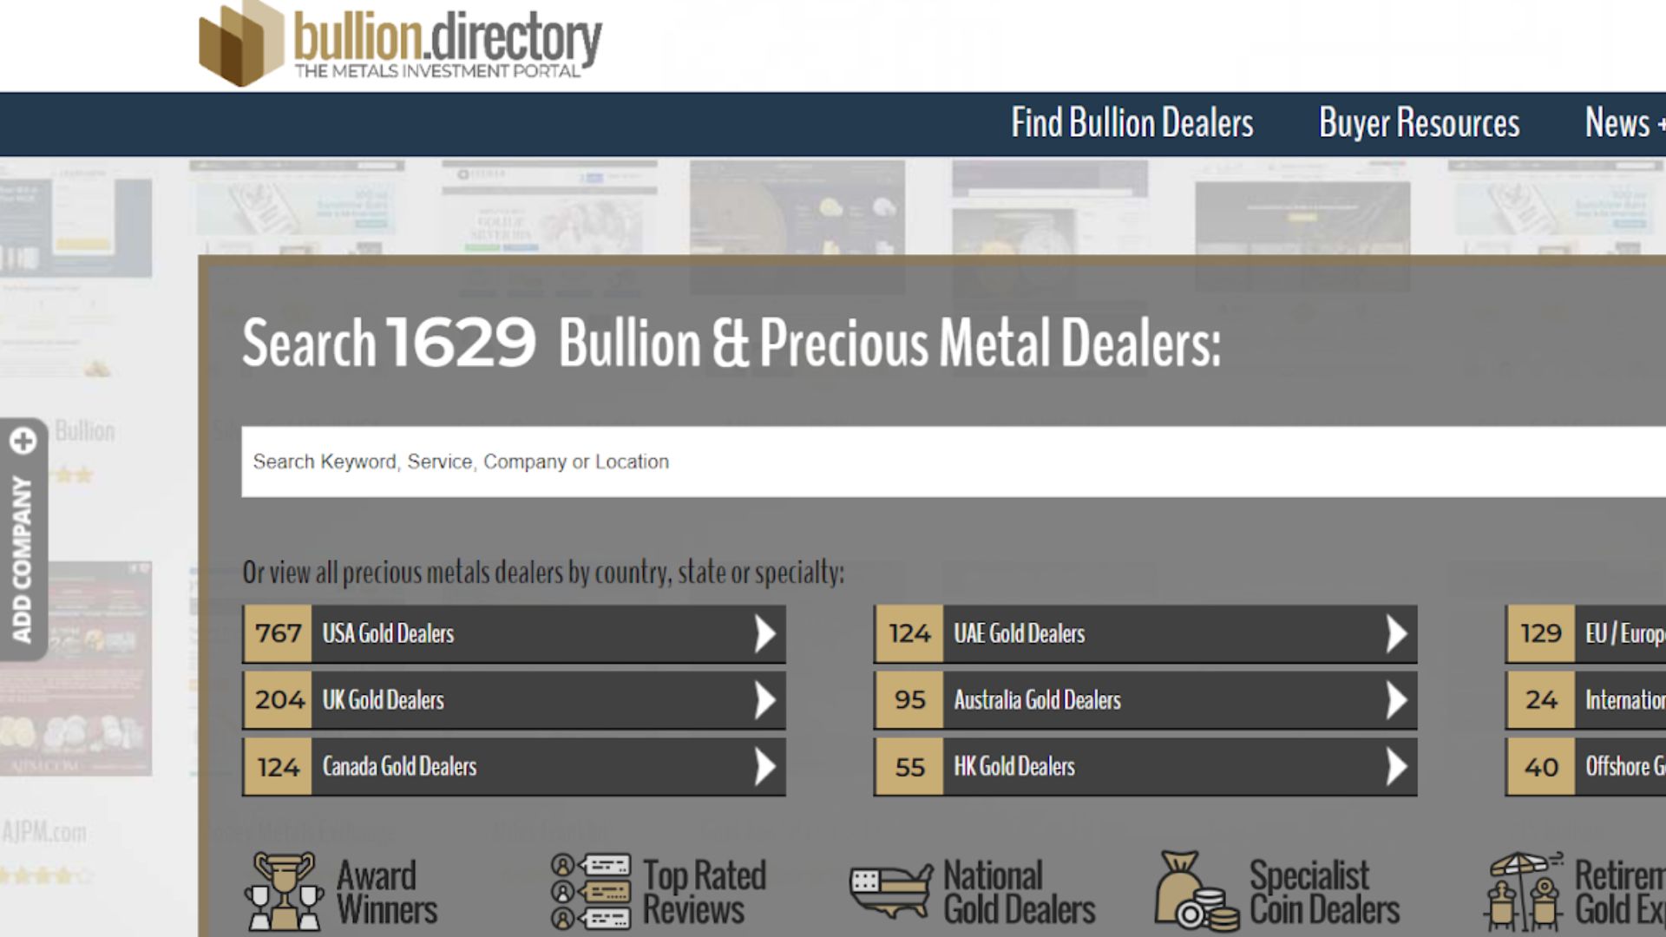1666x937 pixels.
Task: Go to Top Rated Reviews page
Action: (704, 893)
